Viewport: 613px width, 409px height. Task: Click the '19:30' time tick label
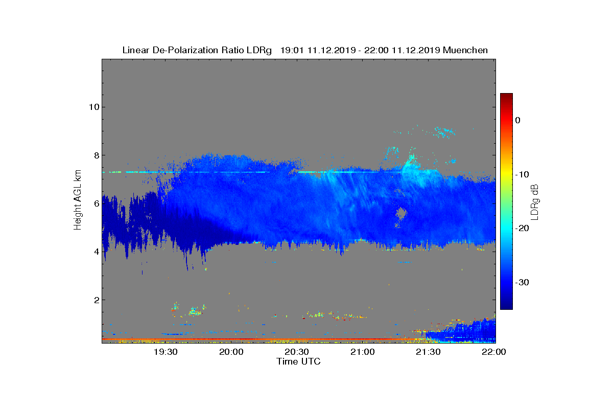[167, 352]
